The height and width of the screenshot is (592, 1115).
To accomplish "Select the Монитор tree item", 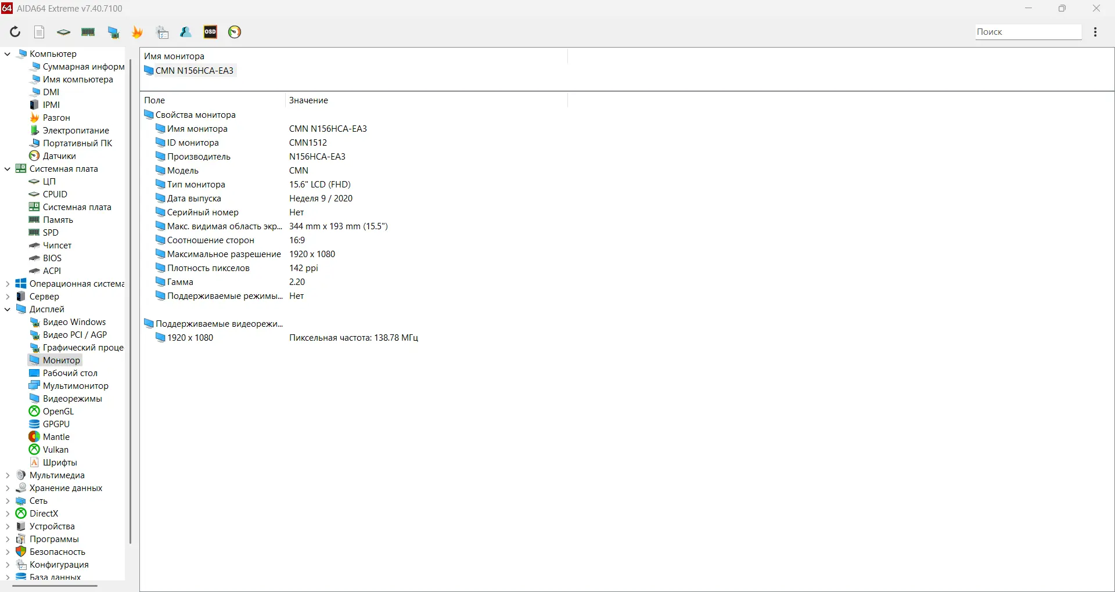I will pyautogui.click(x=55, y=360).
